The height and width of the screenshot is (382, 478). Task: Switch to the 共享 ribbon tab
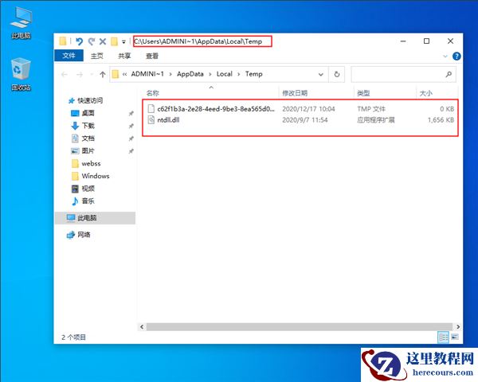tap(124, 56)
